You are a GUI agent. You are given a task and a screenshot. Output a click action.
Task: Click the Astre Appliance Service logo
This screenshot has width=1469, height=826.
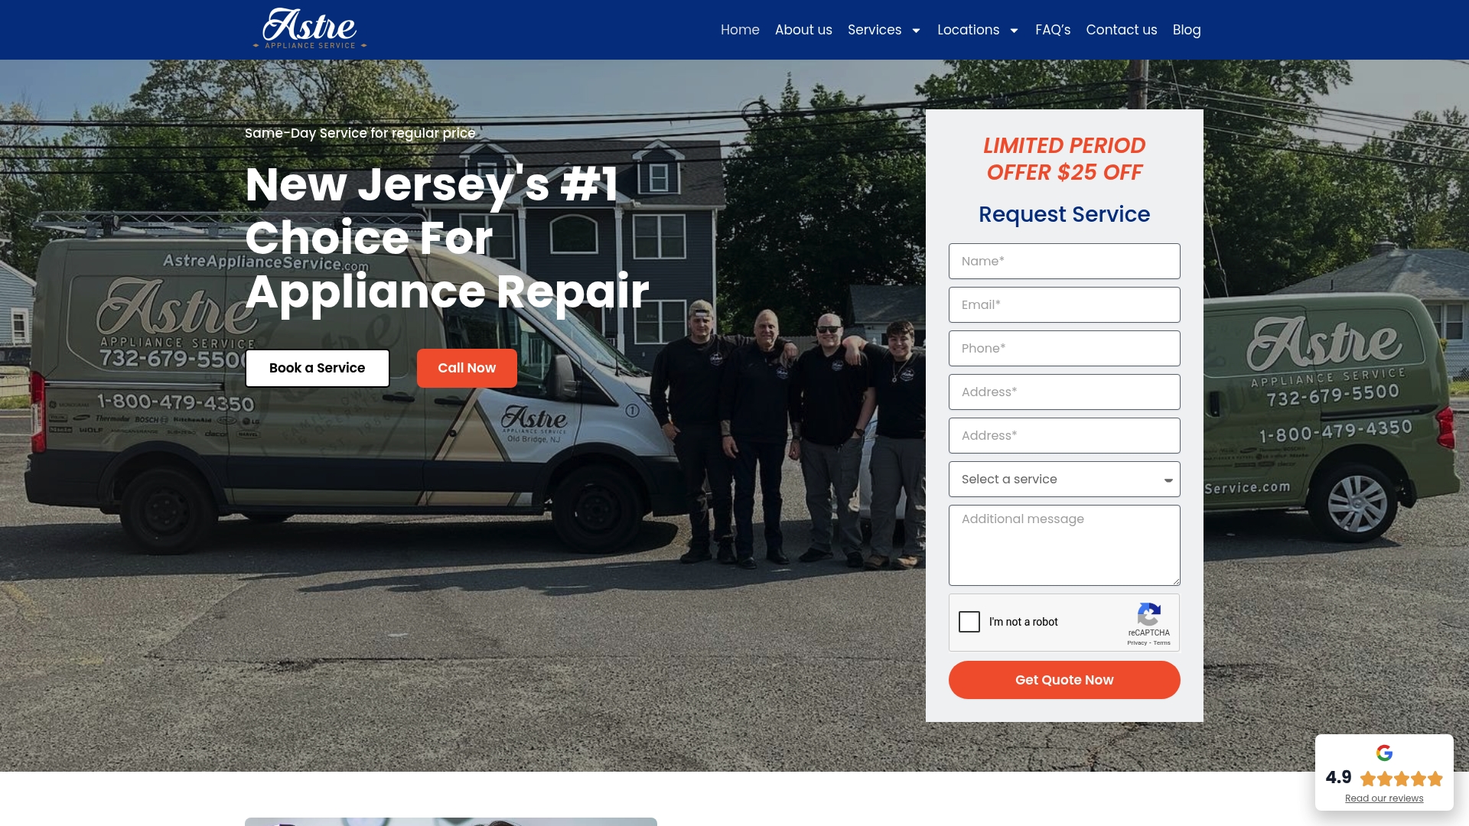click(310, 29)
